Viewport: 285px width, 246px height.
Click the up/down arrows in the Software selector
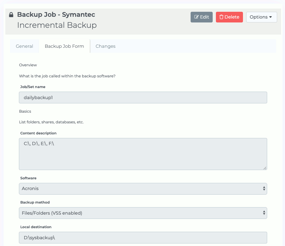[264, 189]
